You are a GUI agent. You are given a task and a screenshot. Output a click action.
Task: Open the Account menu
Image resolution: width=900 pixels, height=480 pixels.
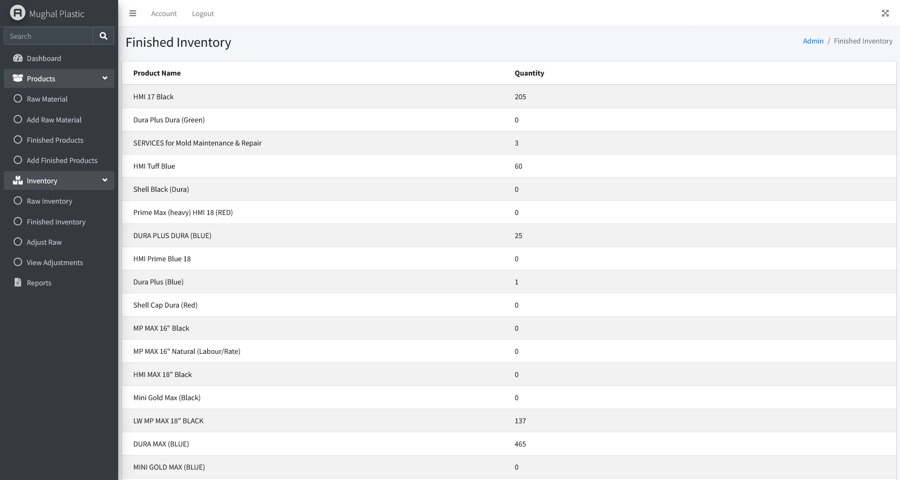pyautogui.click(x=164, y=13)
